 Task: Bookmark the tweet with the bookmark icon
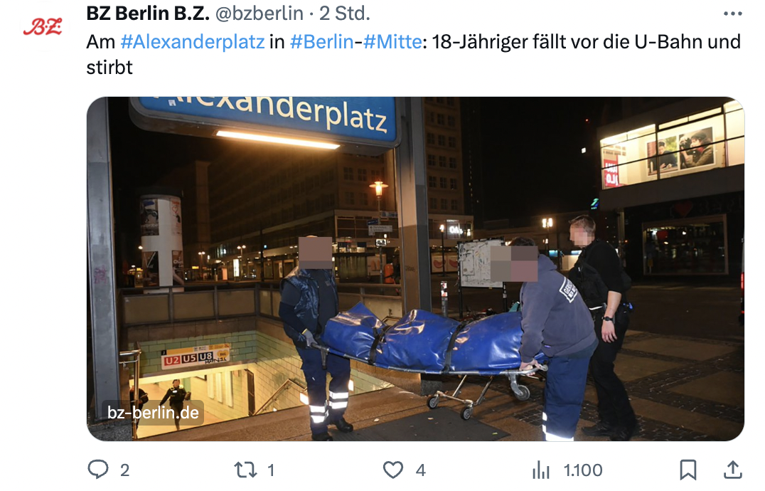[x=688, y=470]
